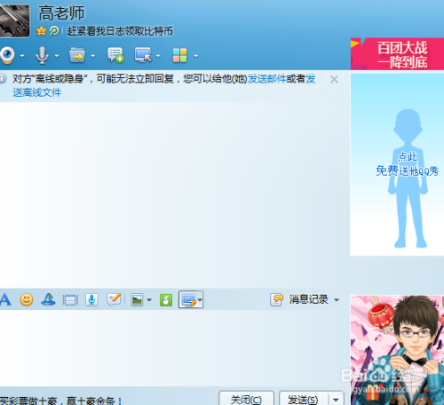Click the green music note icon

[166, 300]
